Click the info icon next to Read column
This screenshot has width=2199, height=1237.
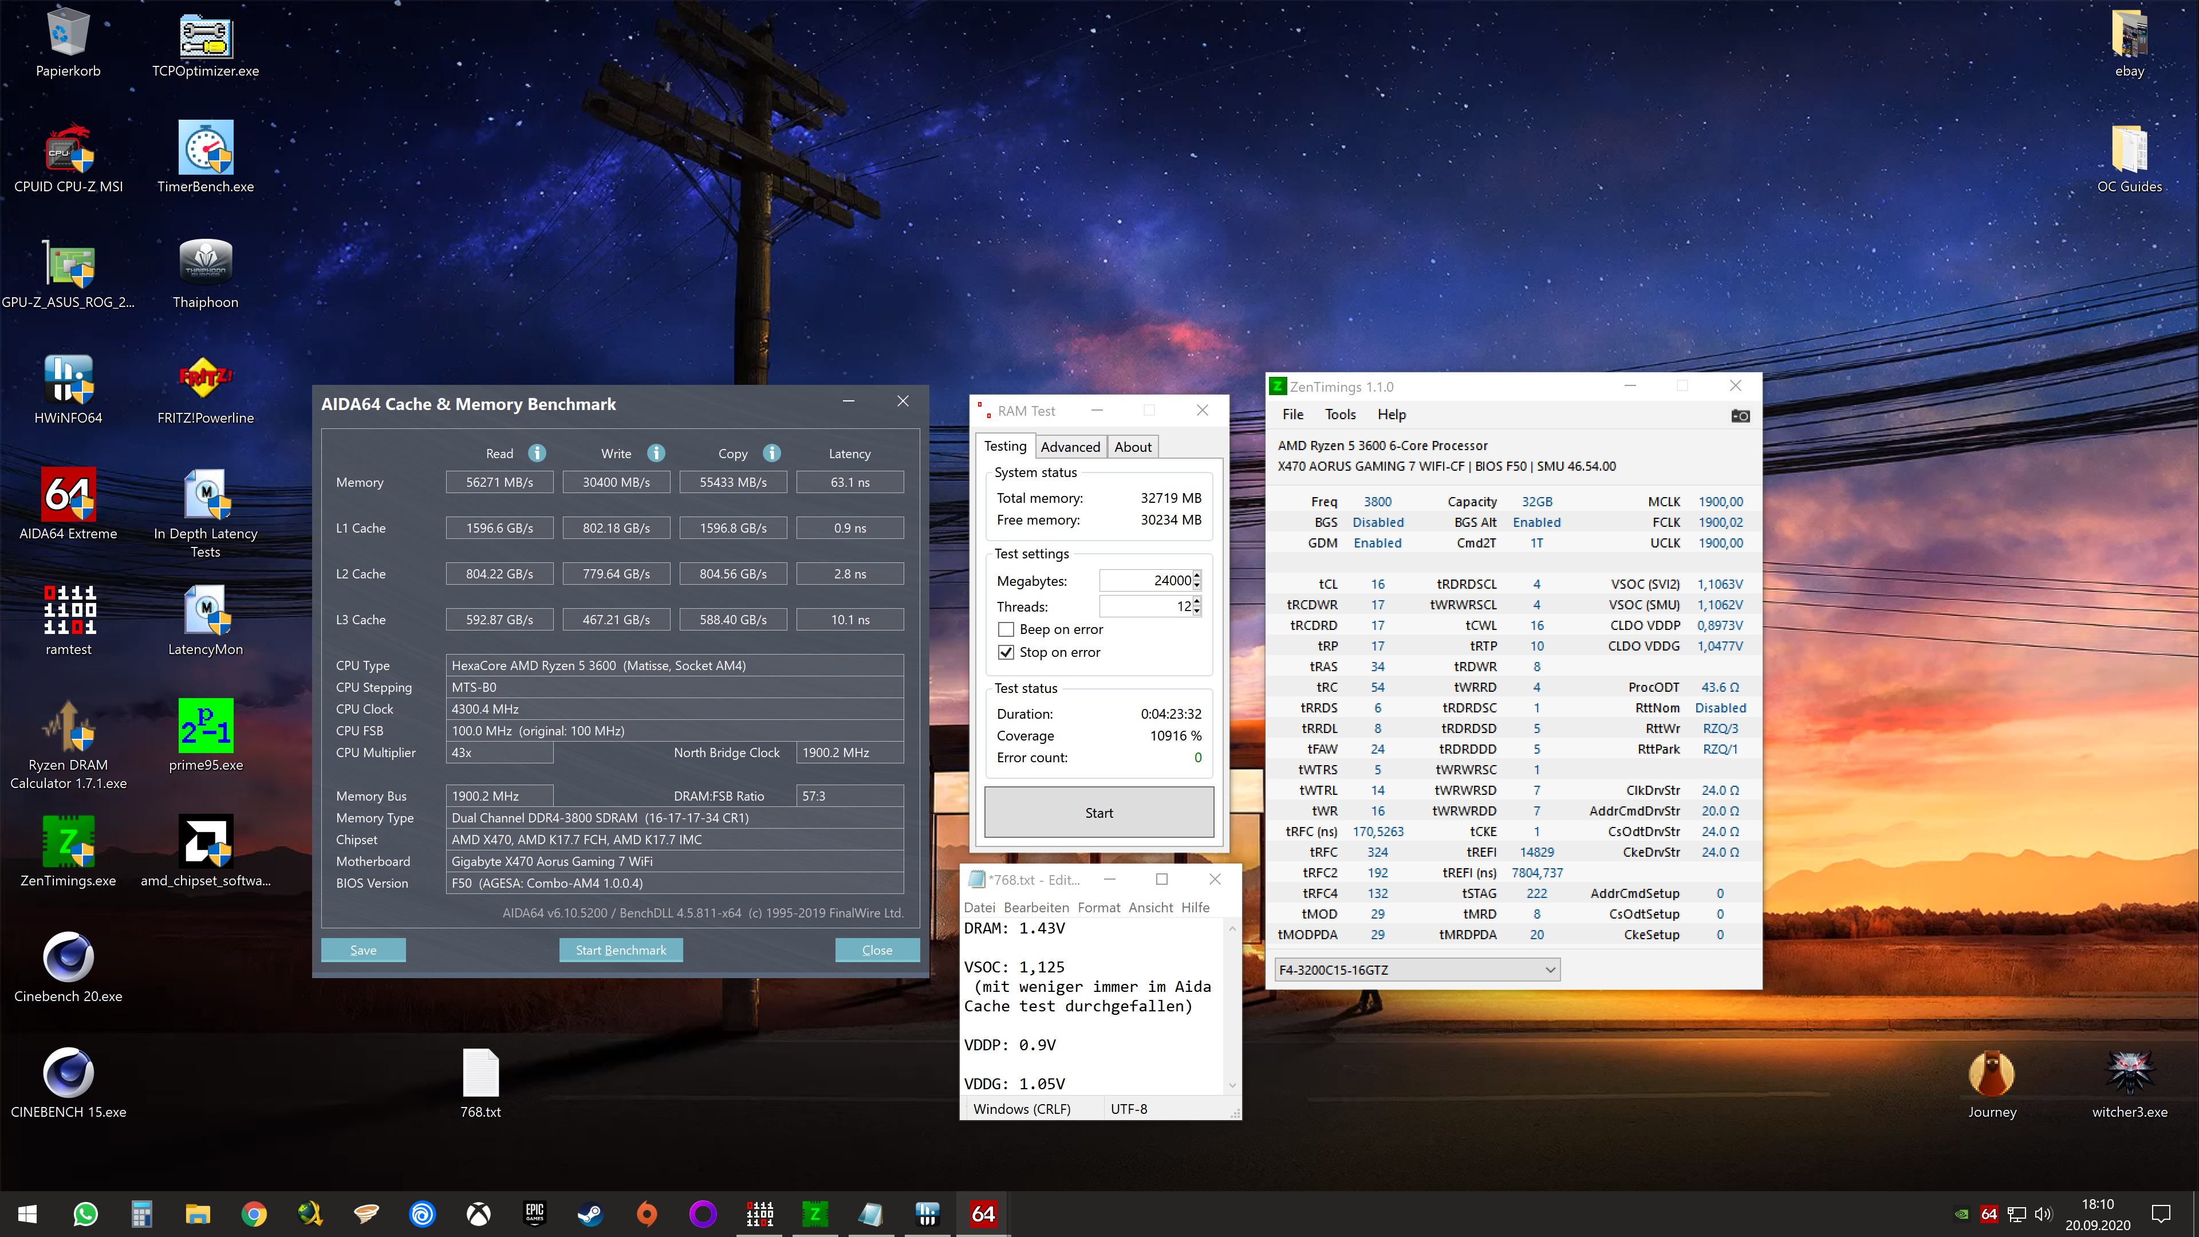click(x=538, y=454)
